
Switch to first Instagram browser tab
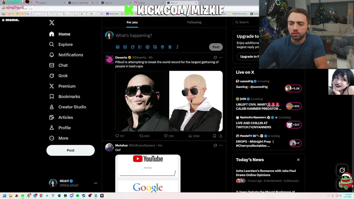(50, 3)
